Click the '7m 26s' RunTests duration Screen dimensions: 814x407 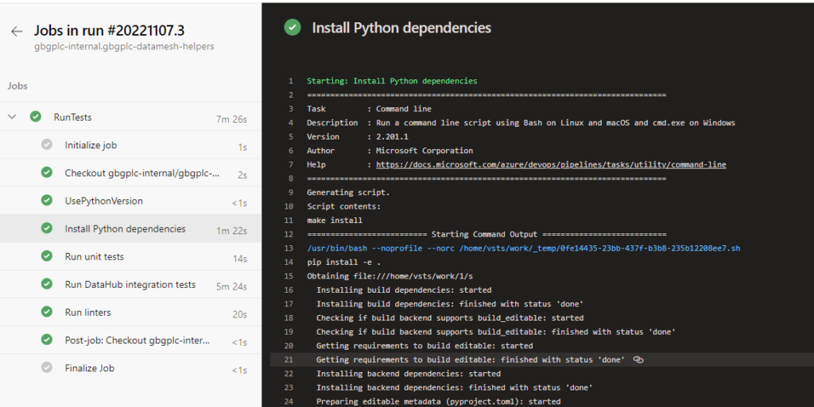[231, 119]
